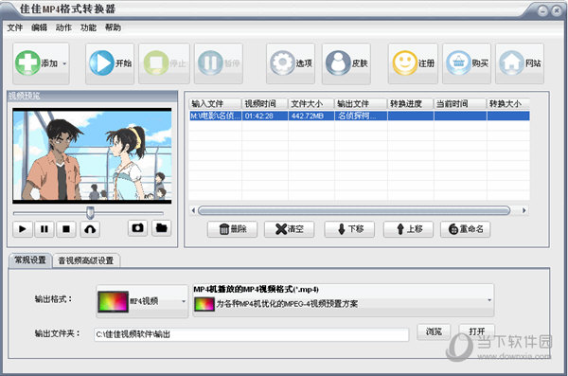The image size is (568, 376).
Task: Select the output file cell 名侦探柯...
Action: 361,116
